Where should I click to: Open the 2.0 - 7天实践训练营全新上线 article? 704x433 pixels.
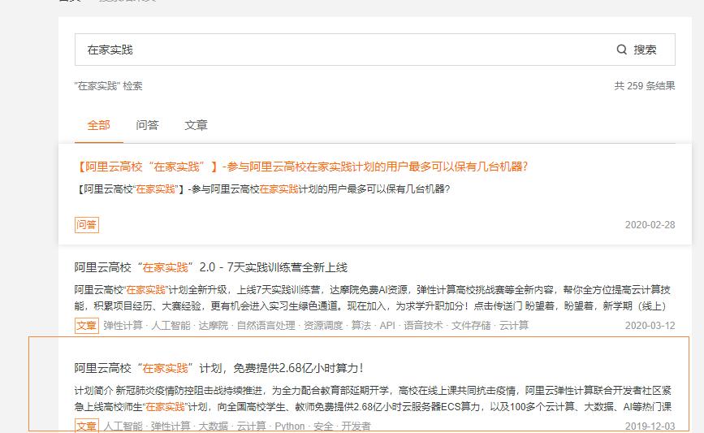click(x=210, y=267)
